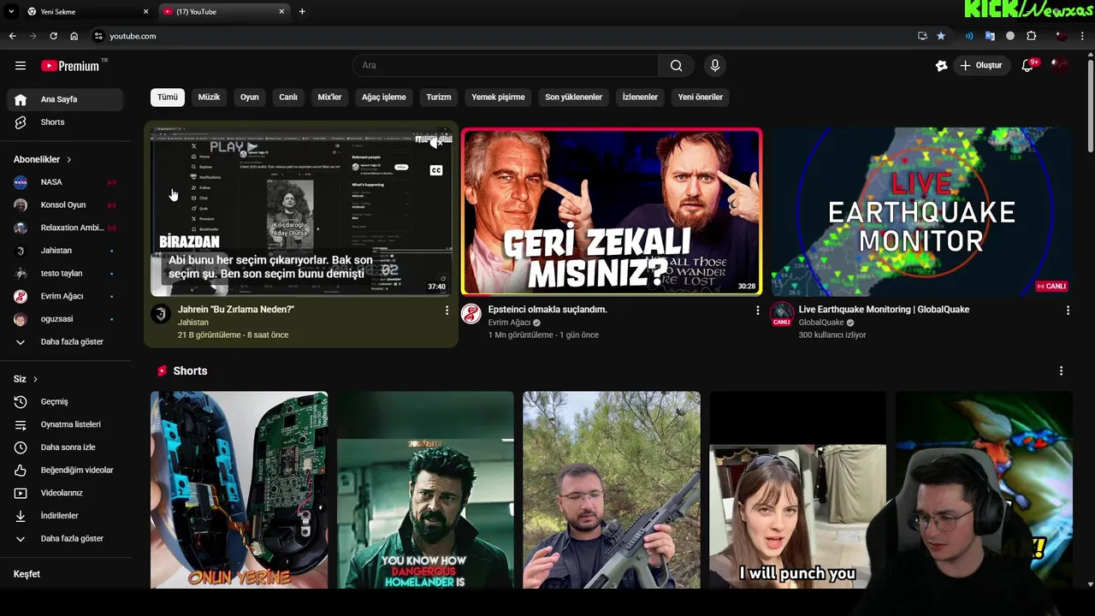The height and width of the screenshot is (616, 1095).
Task: Open Oynatma listeleri playlists
Action: click(x=65, y=424)
